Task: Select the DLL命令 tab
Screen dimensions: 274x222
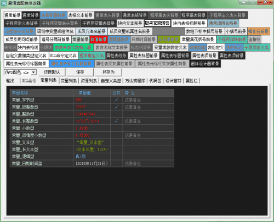Action: click(x=29, y=81)
